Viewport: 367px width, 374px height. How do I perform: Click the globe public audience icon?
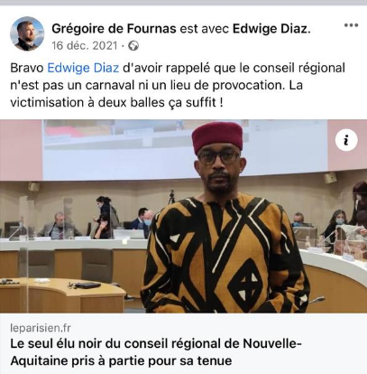coord(133,46)
